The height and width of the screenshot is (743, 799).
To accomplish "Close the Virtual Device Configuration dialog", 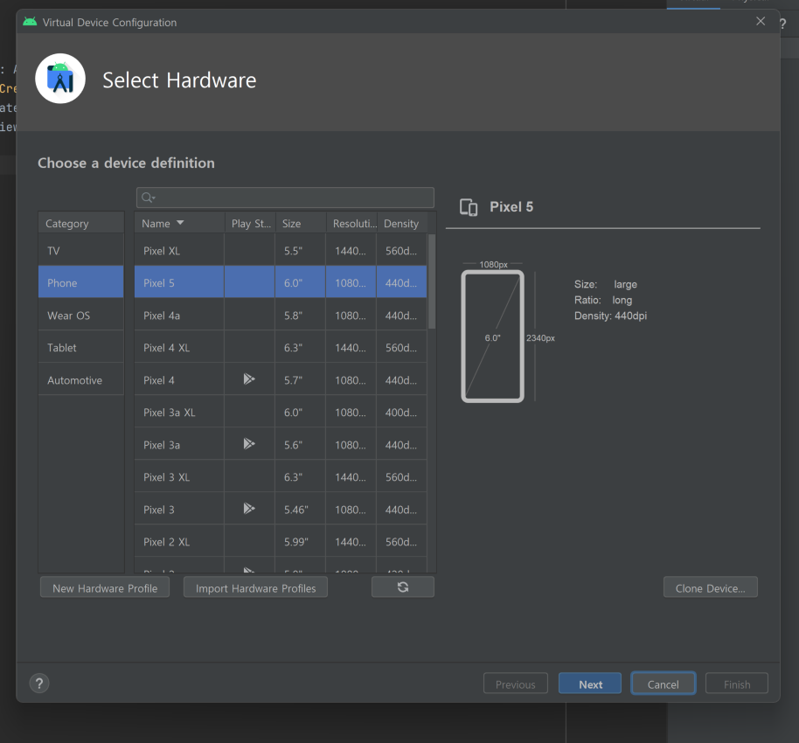I will pyautogui.click(x=761, y=21).
